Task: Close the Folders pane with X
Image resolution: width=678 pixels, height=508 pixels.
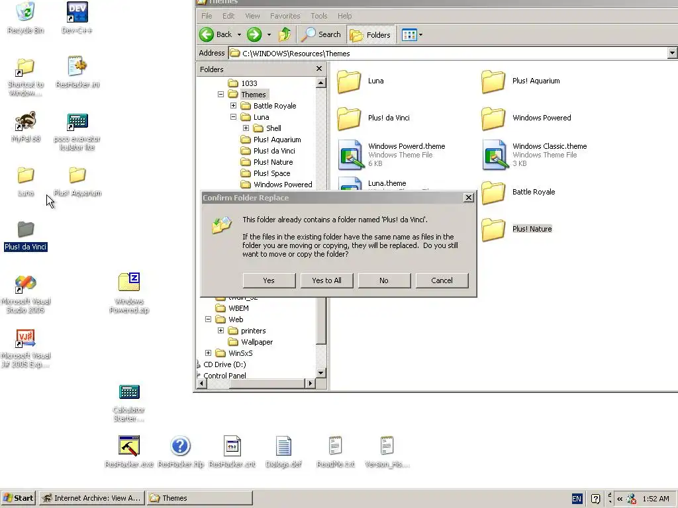Action: (319, 69)
